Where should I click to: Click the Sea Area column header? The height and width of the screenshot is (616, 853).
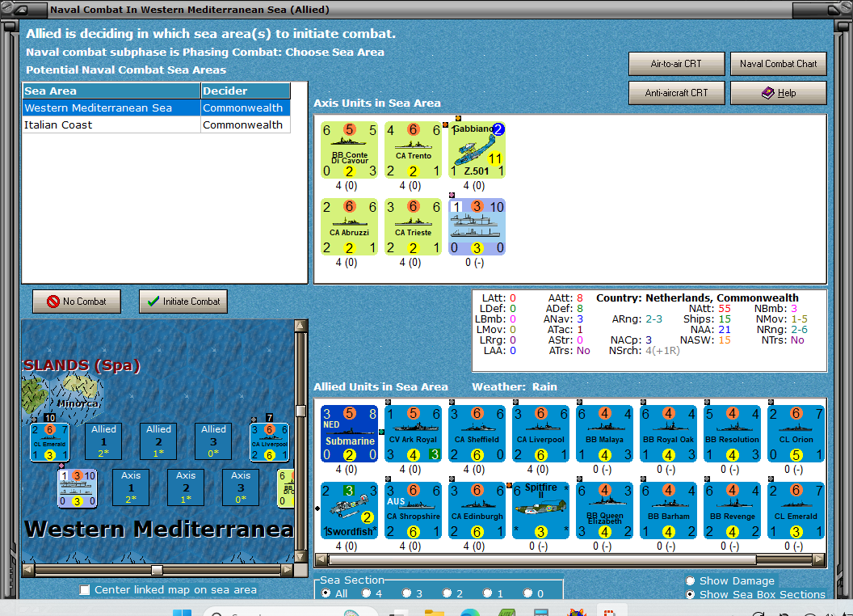point(111,91)
